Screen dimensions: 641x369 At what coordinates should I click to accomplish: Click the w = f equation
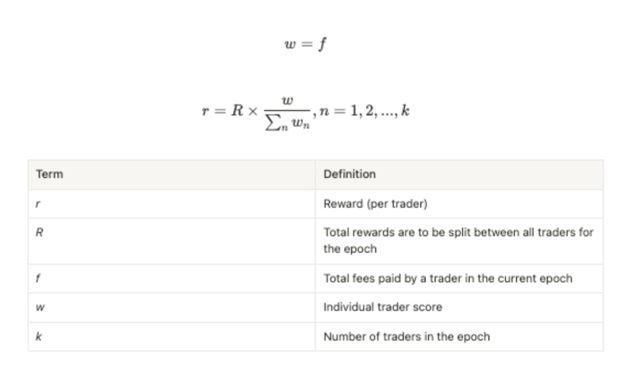point(306,44)
